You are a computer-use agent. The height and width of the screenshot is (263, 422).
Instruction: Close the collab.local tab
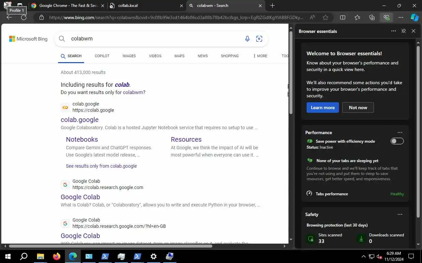pyautogui.click(x=181, y=6)
